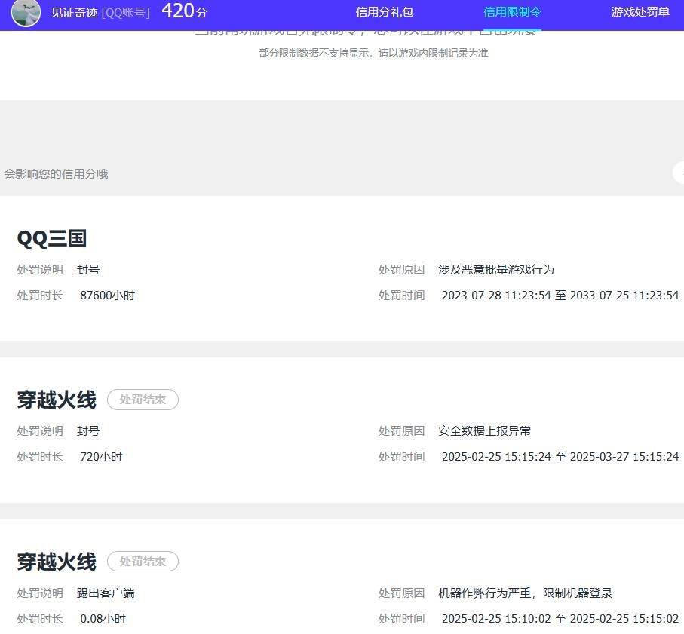This screenshot has height=634, width=684.
Task: Click the round button at gray banner's right edge
Action: [x=679, y=172]
